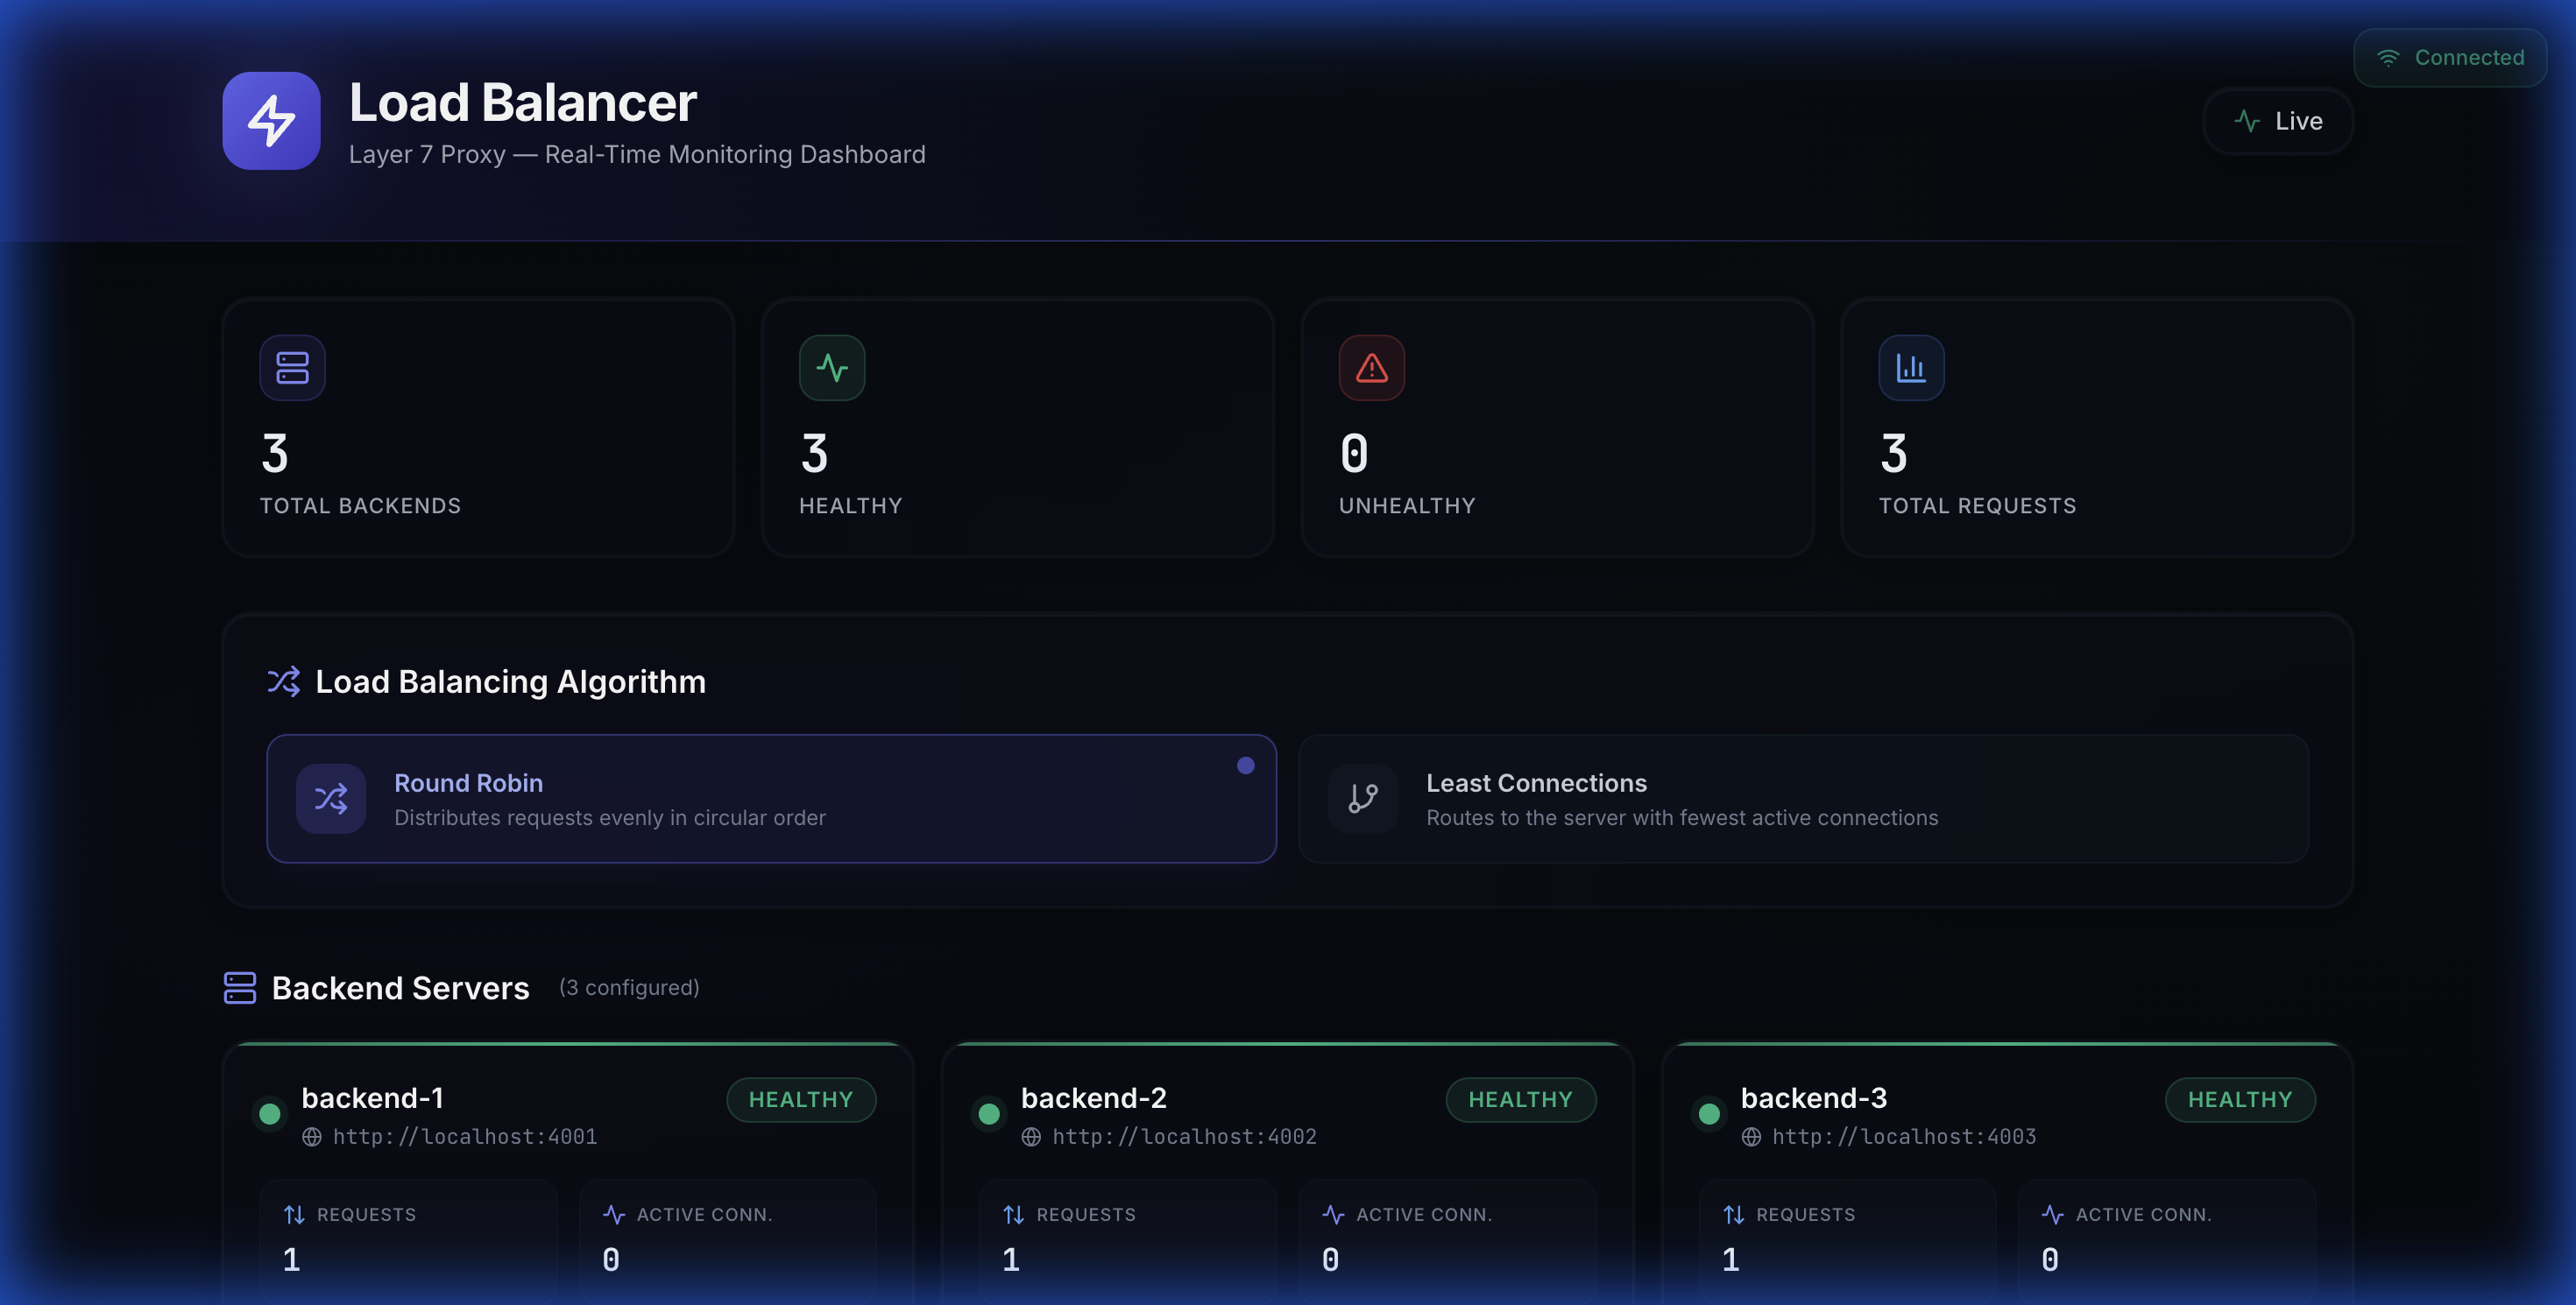This screenshot has height=1305, width=2576.
Task: Click the server icon beside Backend Servers heading
Action: point(239,987)
